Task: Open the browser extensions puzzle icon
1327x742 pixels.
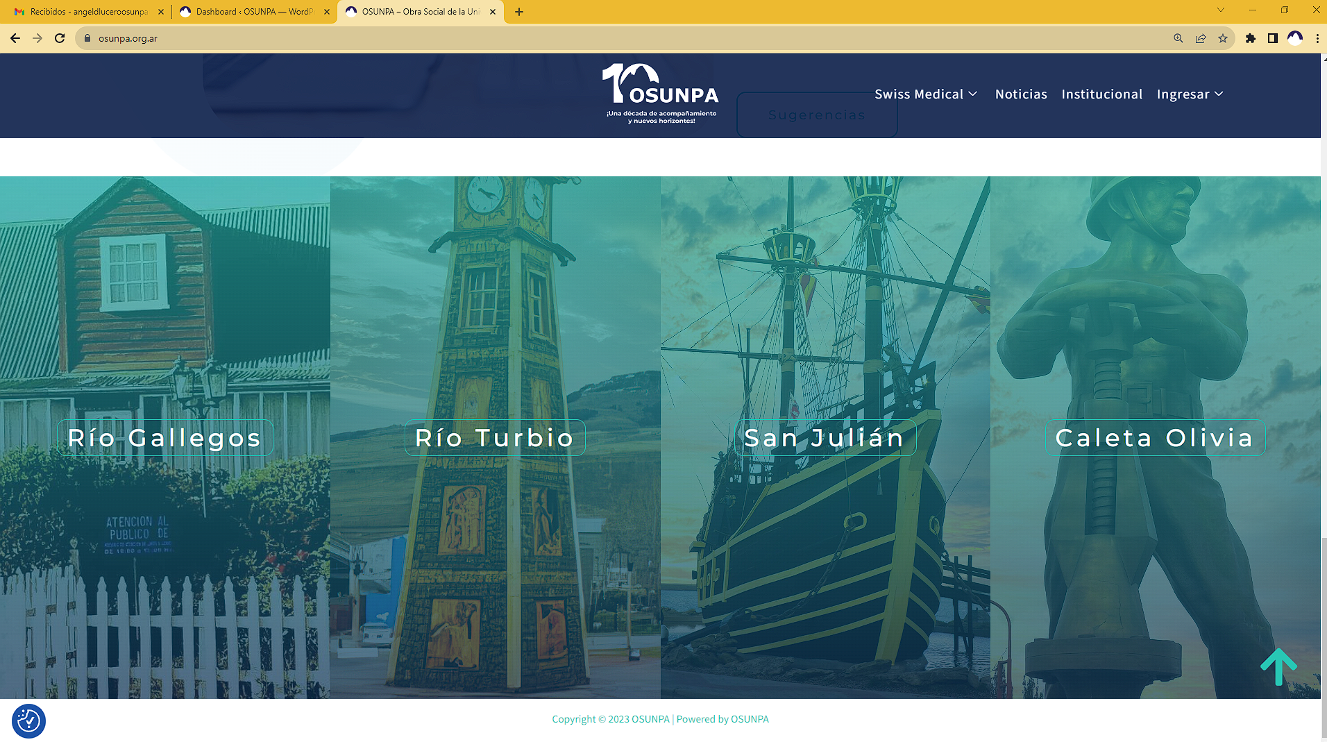Action: point(1251,38)
